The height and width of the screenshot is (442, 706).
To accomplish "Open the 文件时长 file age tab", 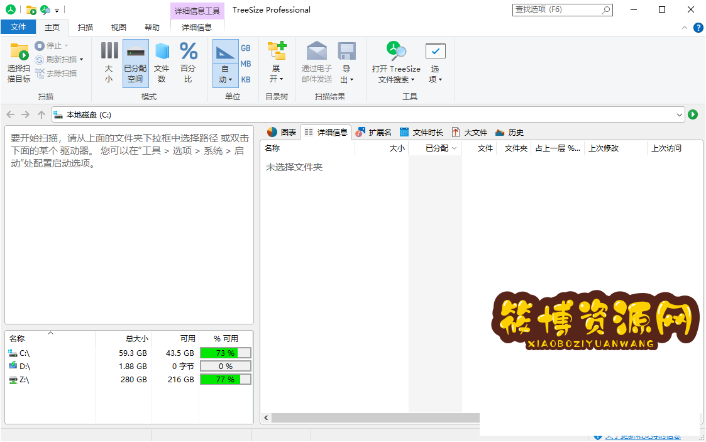I will click(421, 132).
